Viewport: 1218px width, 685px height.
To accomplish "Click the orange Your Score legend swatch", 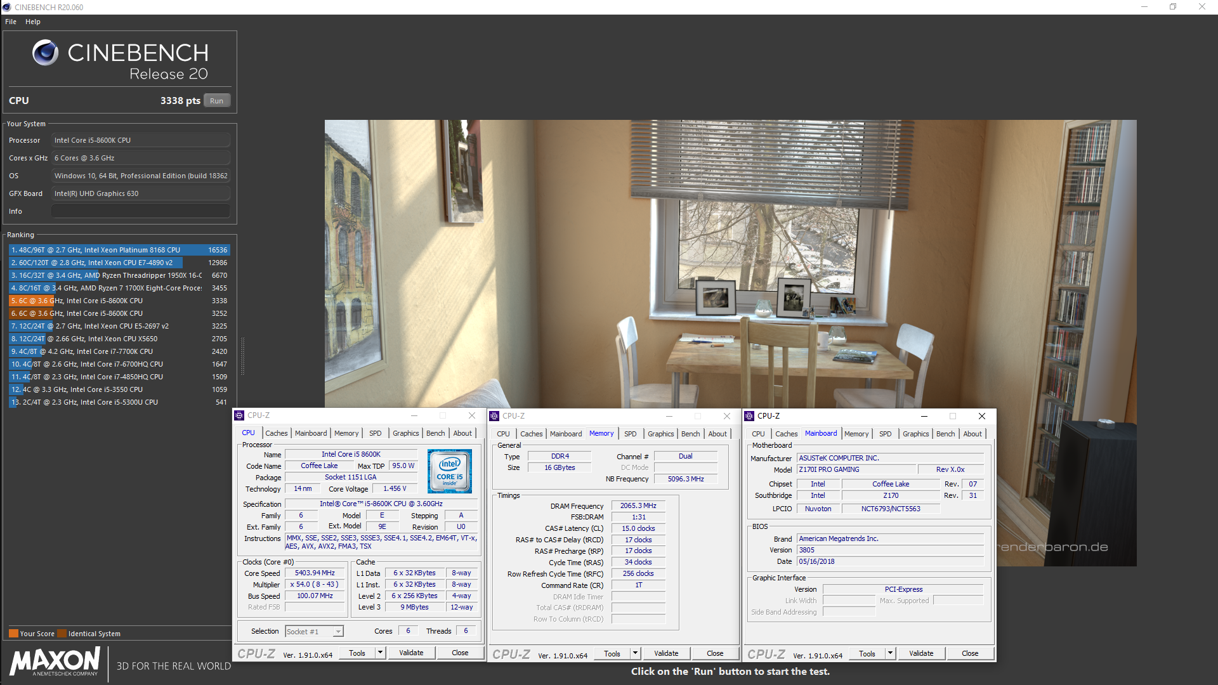I will click(x=13, y=634).
